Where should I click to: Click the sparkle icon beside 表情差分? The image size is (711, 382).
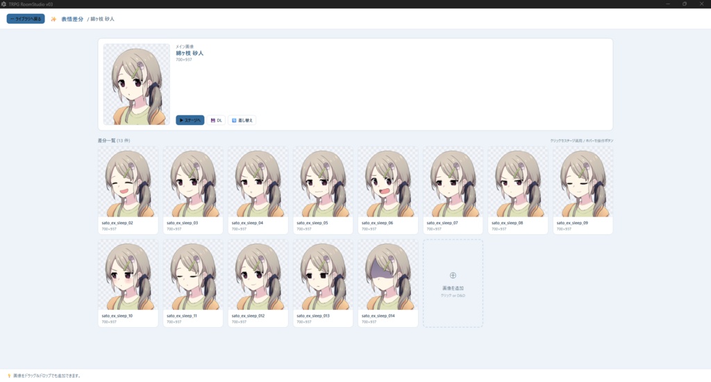(x=53, y=19)
